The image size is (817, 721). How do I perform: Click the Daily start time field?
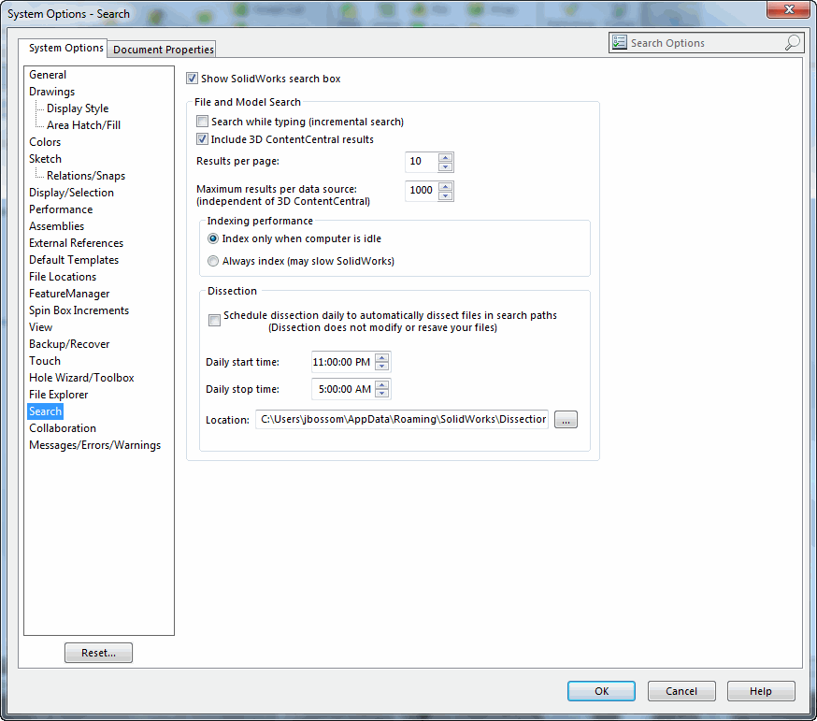(343, 362)
